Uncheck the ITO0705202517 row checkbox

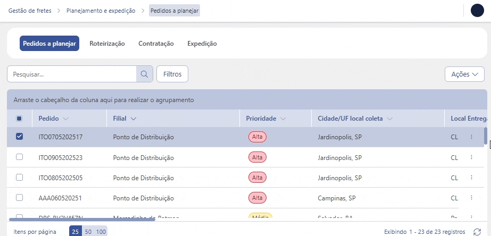tap(20, 137)
